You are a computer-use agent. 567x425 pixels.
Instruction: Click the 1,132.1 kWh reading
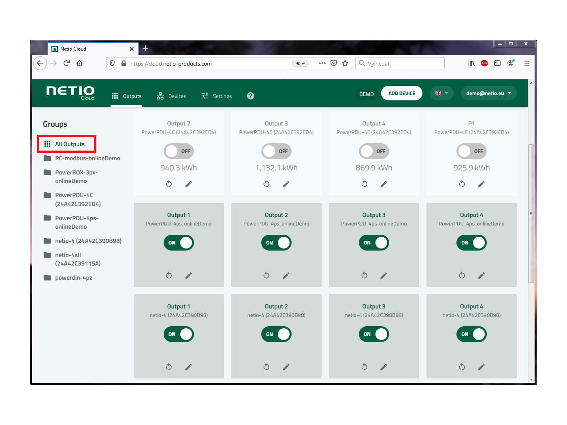click(x=277, y=168)
